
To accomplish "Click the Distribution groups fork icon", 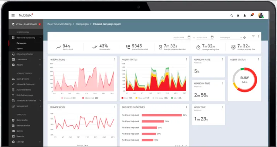I will pyautogui.click(x=13, y=95).
